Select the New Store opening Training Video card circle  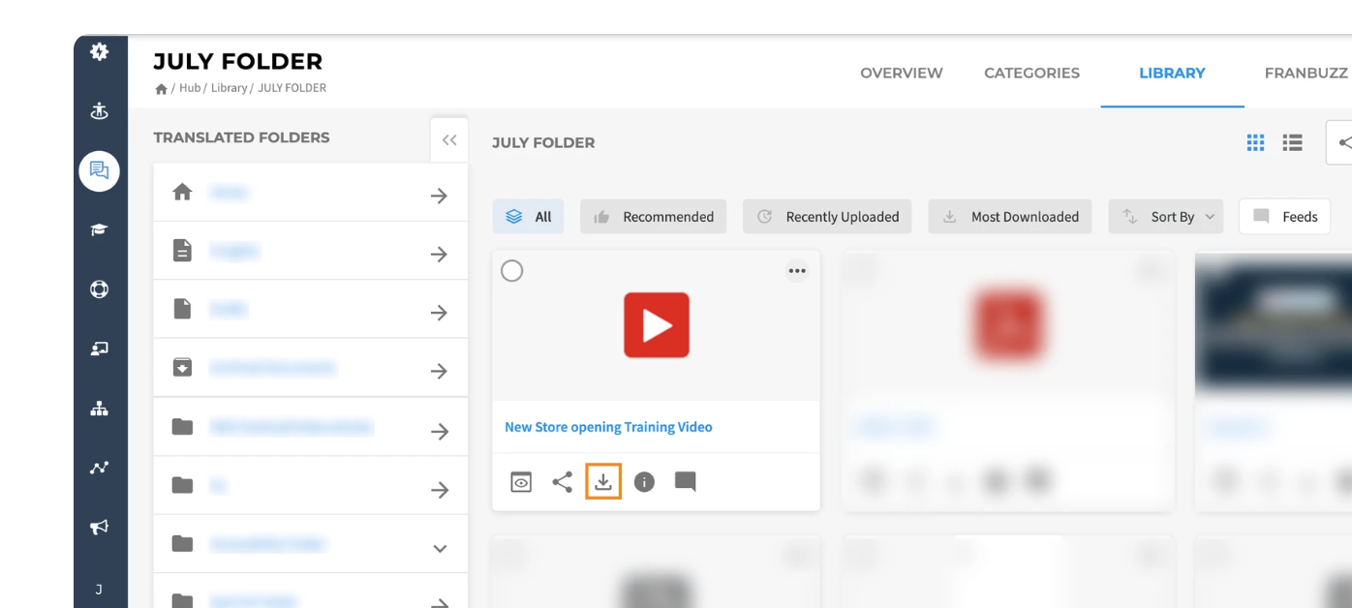[x=512, y=271]
